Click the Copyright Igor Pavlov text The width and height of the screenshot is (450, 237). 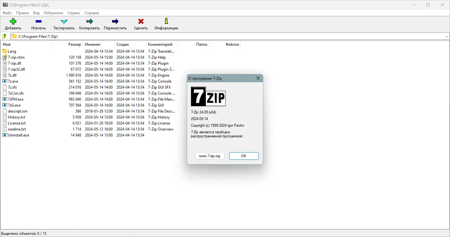click(218, 125)
